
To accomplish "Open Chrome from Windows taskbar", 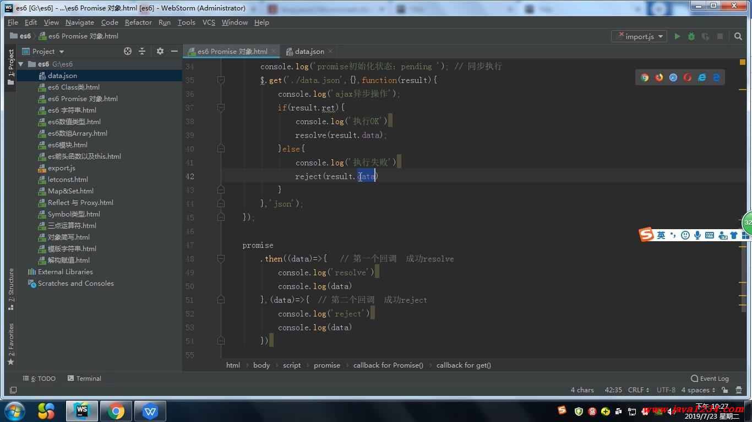I will pos(116,411).
